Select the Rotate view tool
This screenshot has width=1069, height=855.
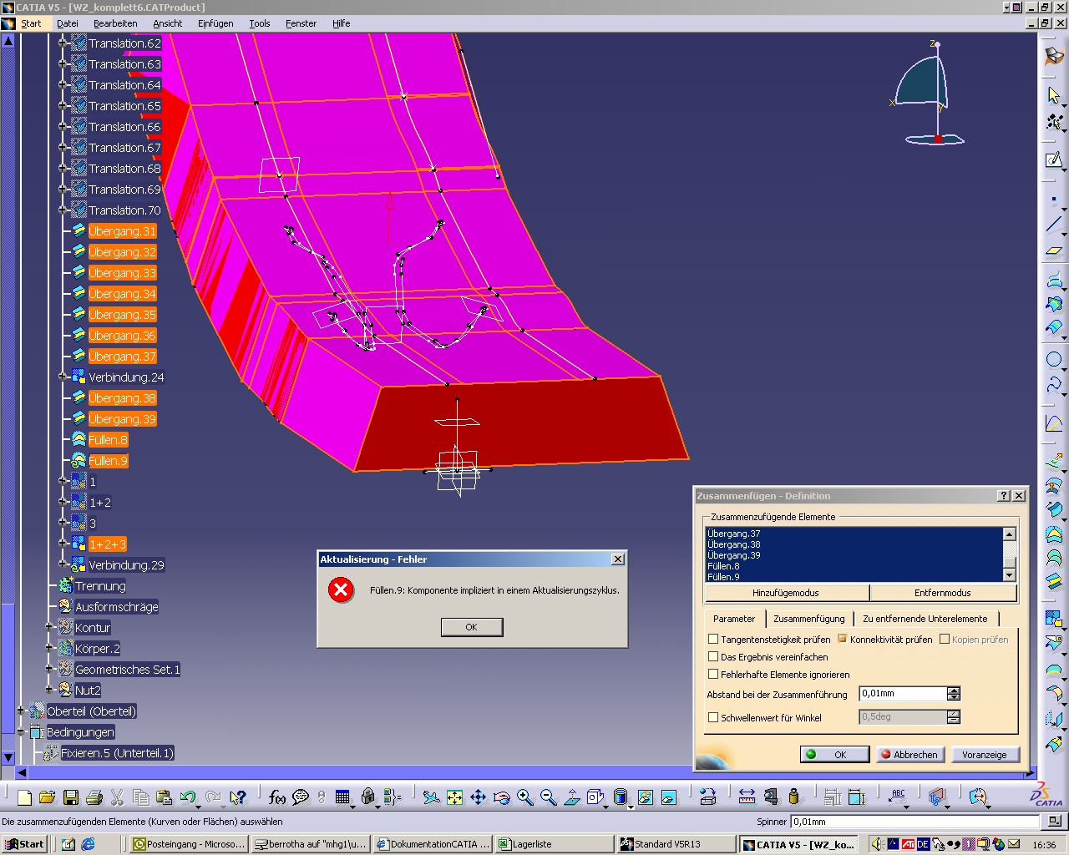(x=501, y=797)
